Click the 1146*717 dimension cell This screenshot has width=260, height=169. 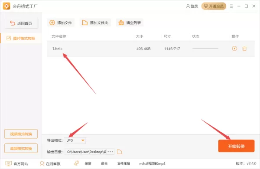pyautogui.click(x=172, y=49)
